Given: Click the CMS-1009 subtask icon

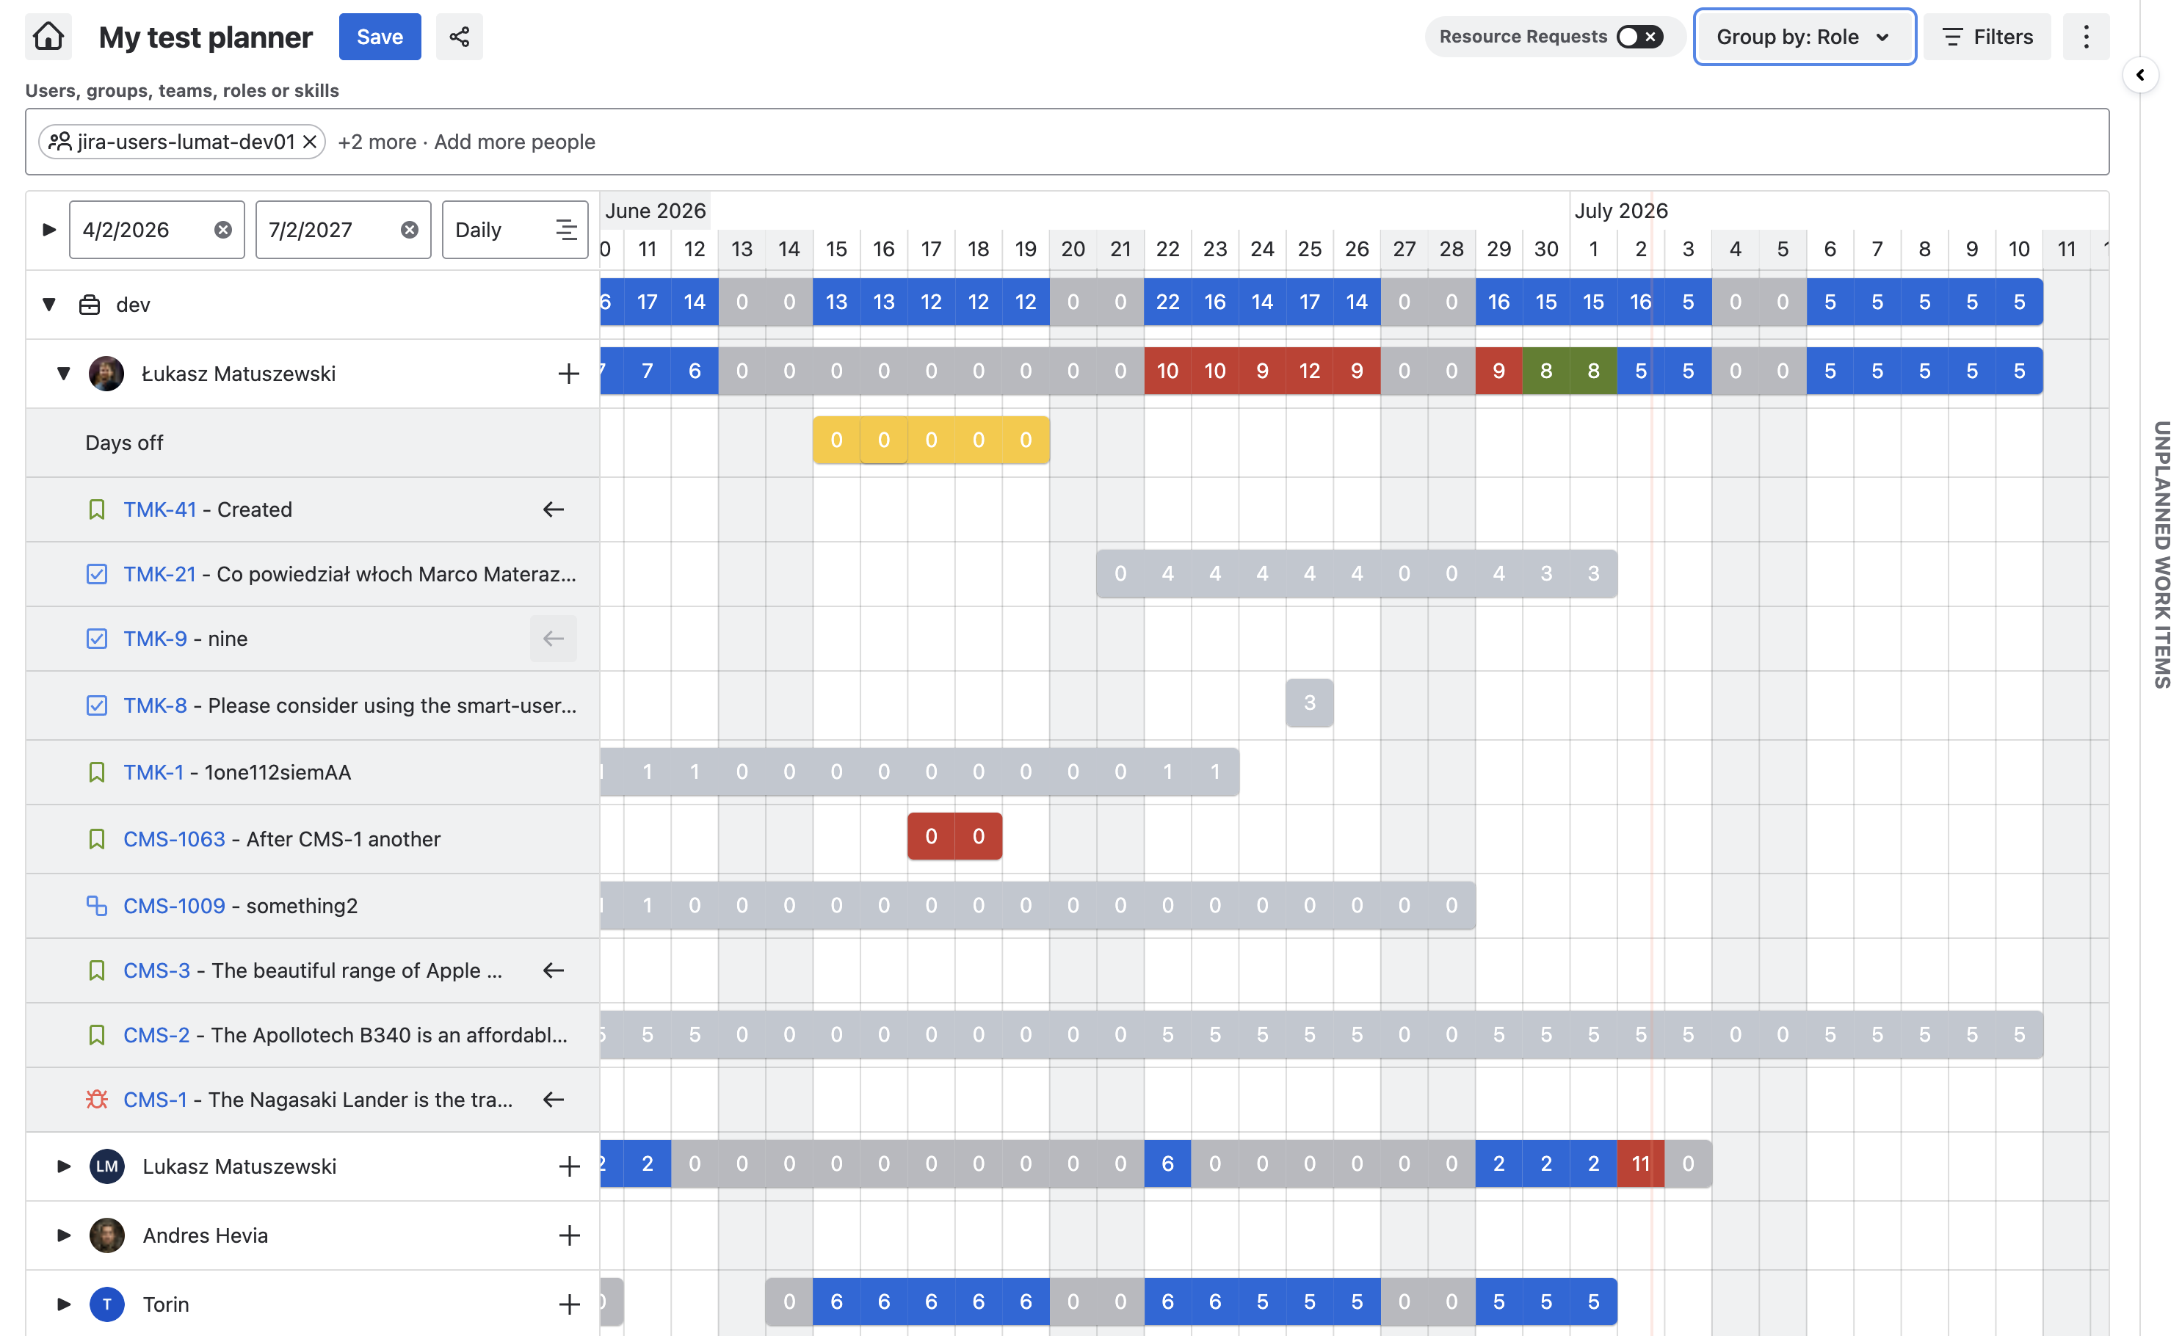Looking at the screenshot, I should [96, 906].
